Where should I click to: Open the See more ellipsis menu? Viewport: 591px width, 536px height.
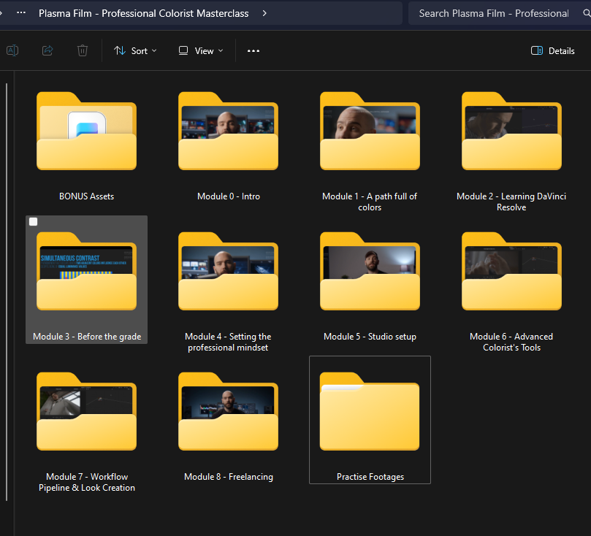click(x=253, y=51)
